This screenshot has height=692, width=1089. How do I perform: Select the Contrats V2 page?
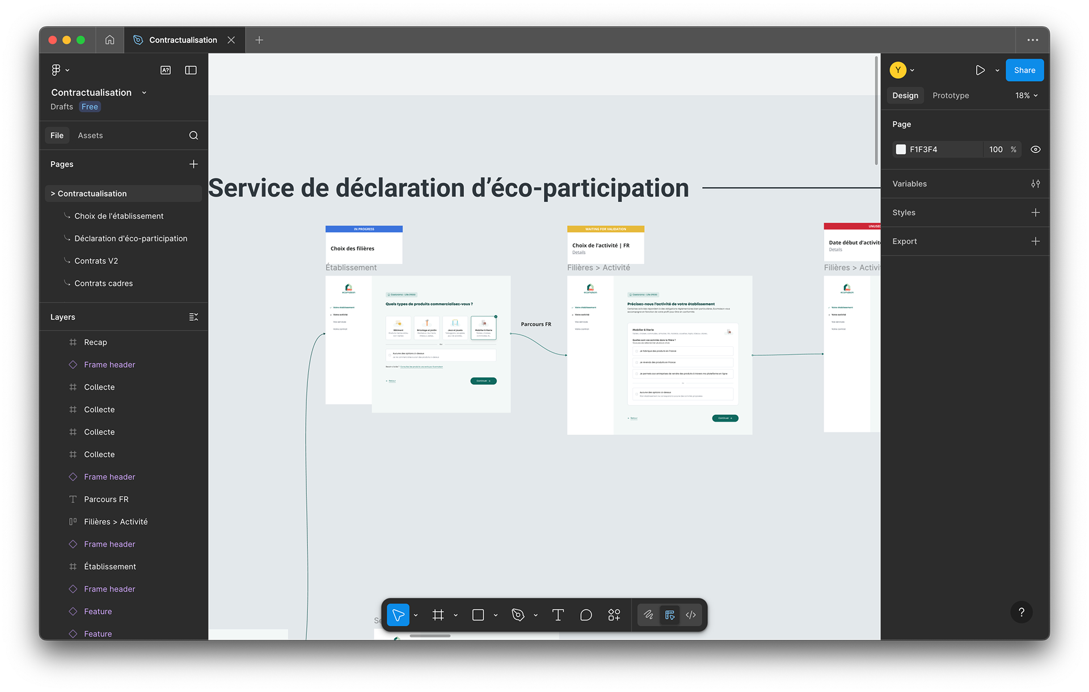coord(96,261)
